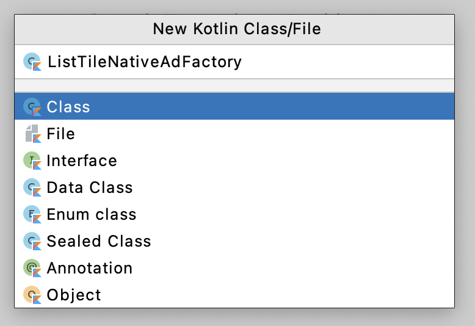The height and width of the screenshot is (326, 475).
Task: Click the Kotlin class icon beside the name field
Action: click(32, 62)
